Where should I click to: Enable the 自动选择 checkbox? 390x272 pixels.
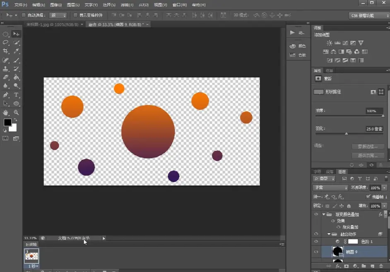[24, 15]
